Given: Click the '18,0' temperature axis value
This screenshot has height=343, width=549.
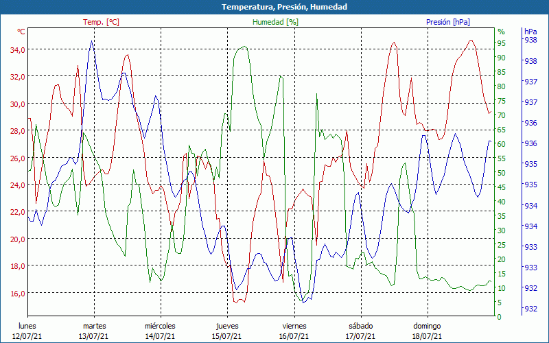Looking at the screenshot, I should 18,267.
